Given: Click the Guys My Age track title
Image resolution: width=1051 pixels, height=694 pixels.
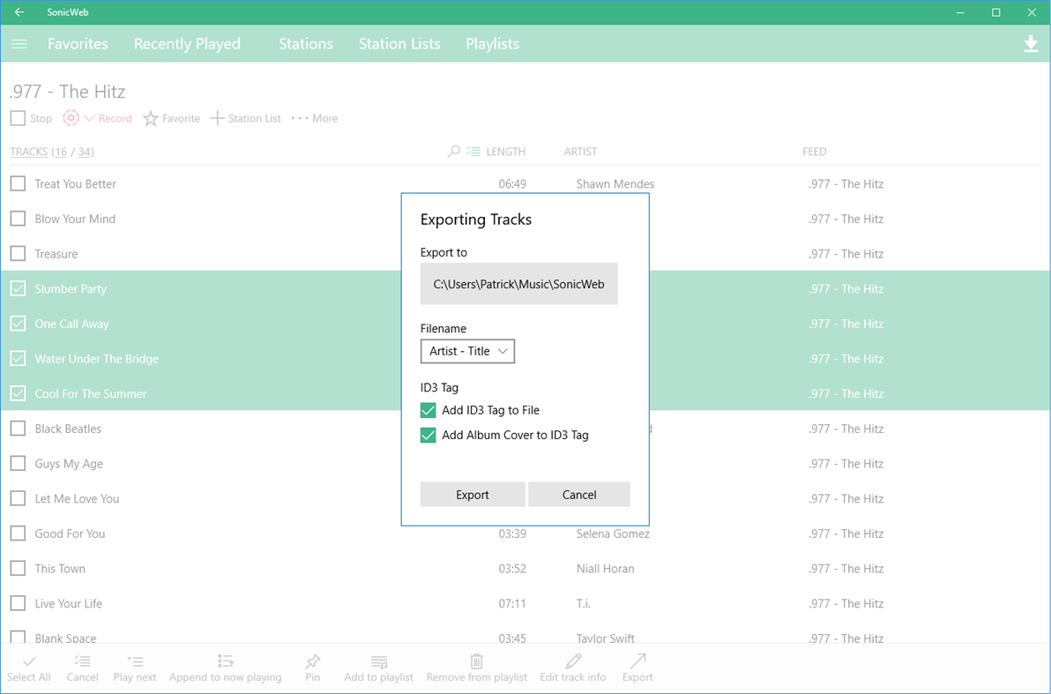Looking at the screenshot, I should point(69,463).
